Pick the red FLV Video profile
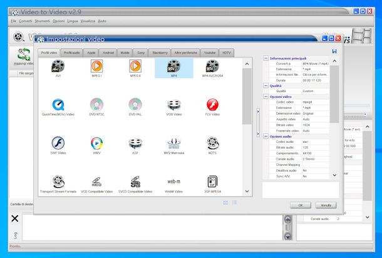The image size is (382, 258). 212,105
